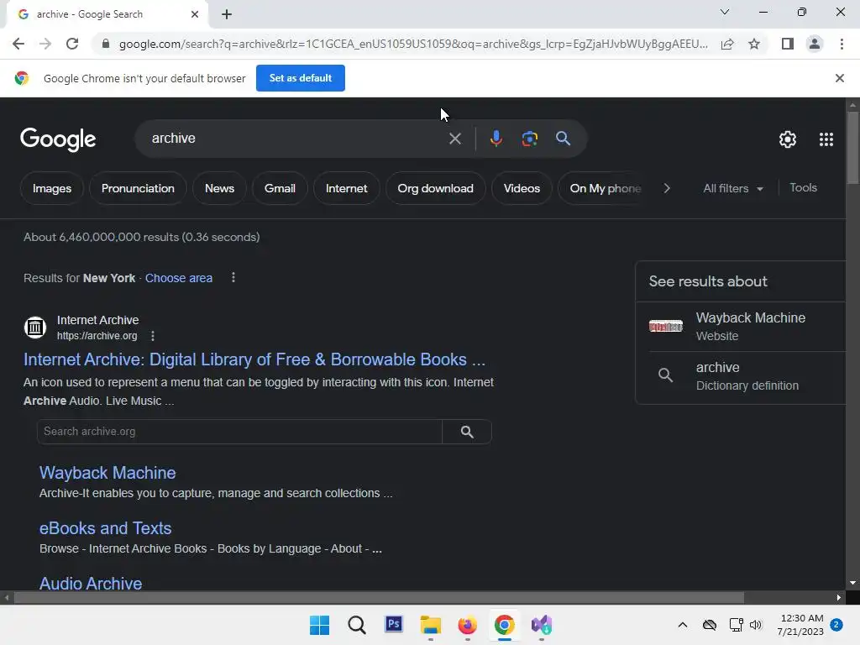Focus the Search archive.org field
The image size is (860, 645).
pyautogui.click(x=239, y=432)
